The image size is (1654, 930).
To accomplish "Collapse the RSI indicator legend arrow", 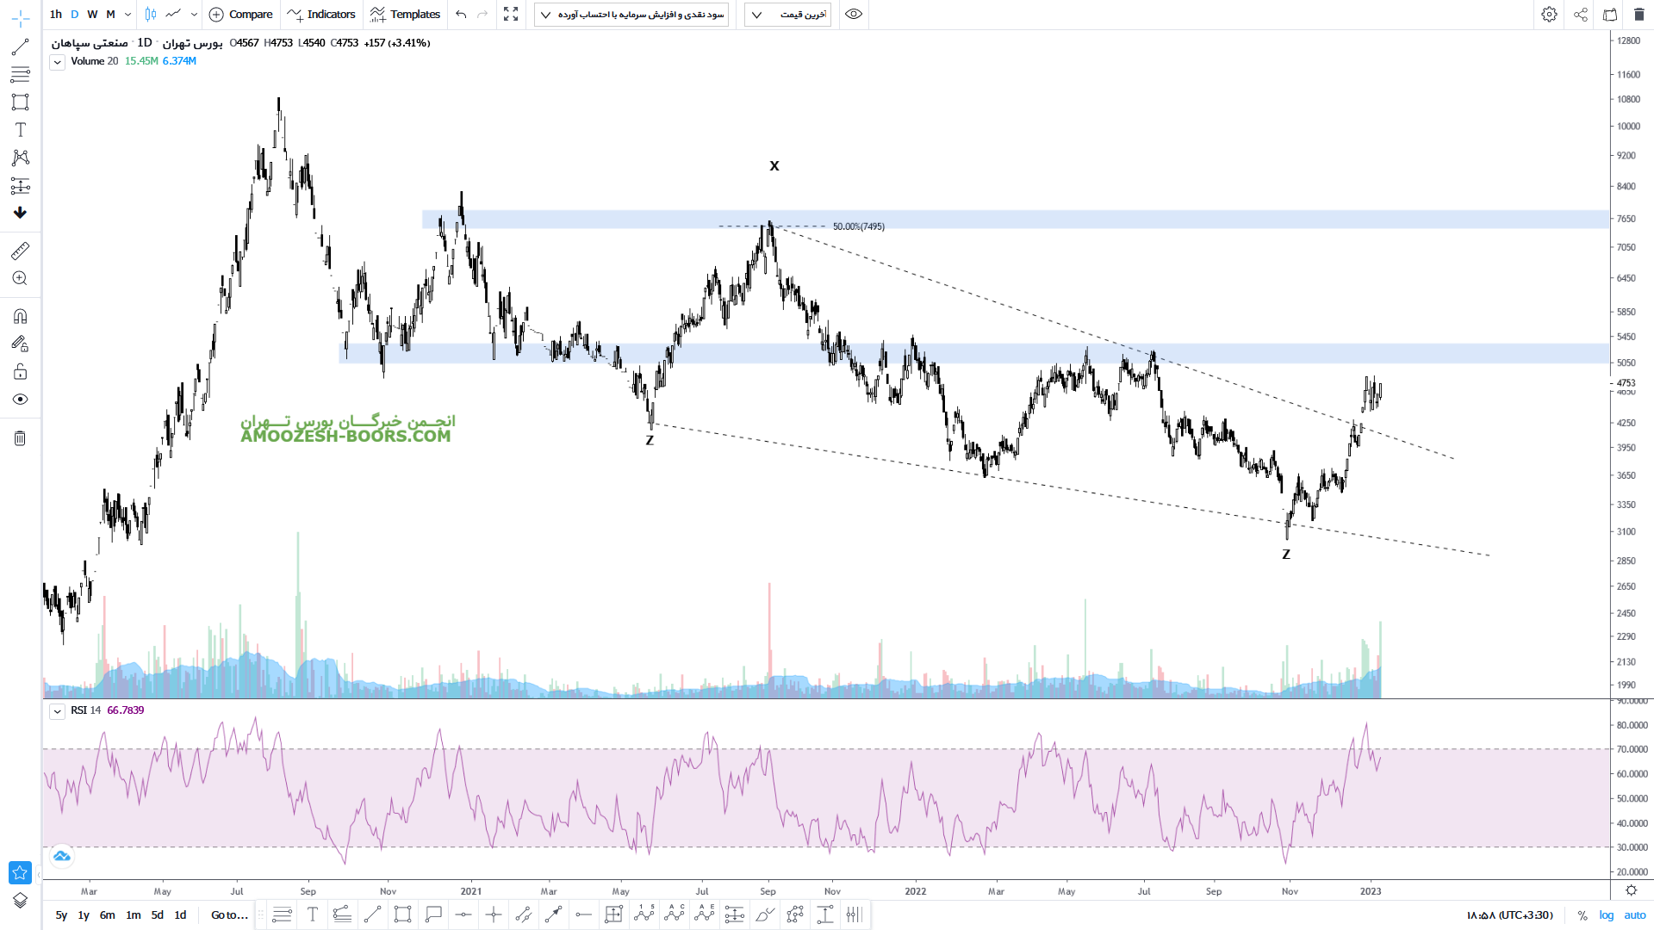I will (x=57, y=711).
